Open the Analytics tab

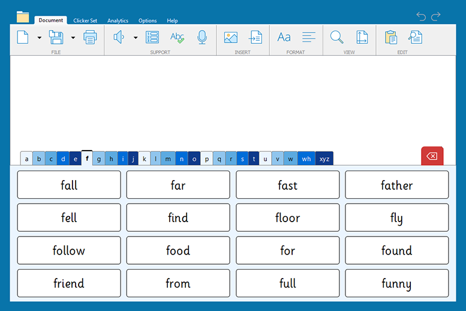click(118, 20)
